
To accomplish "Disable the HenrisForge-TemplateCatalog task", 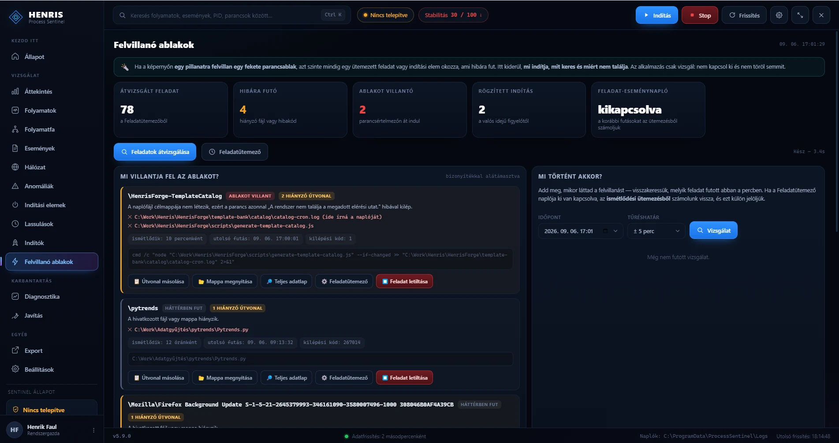I will [404, 281].
